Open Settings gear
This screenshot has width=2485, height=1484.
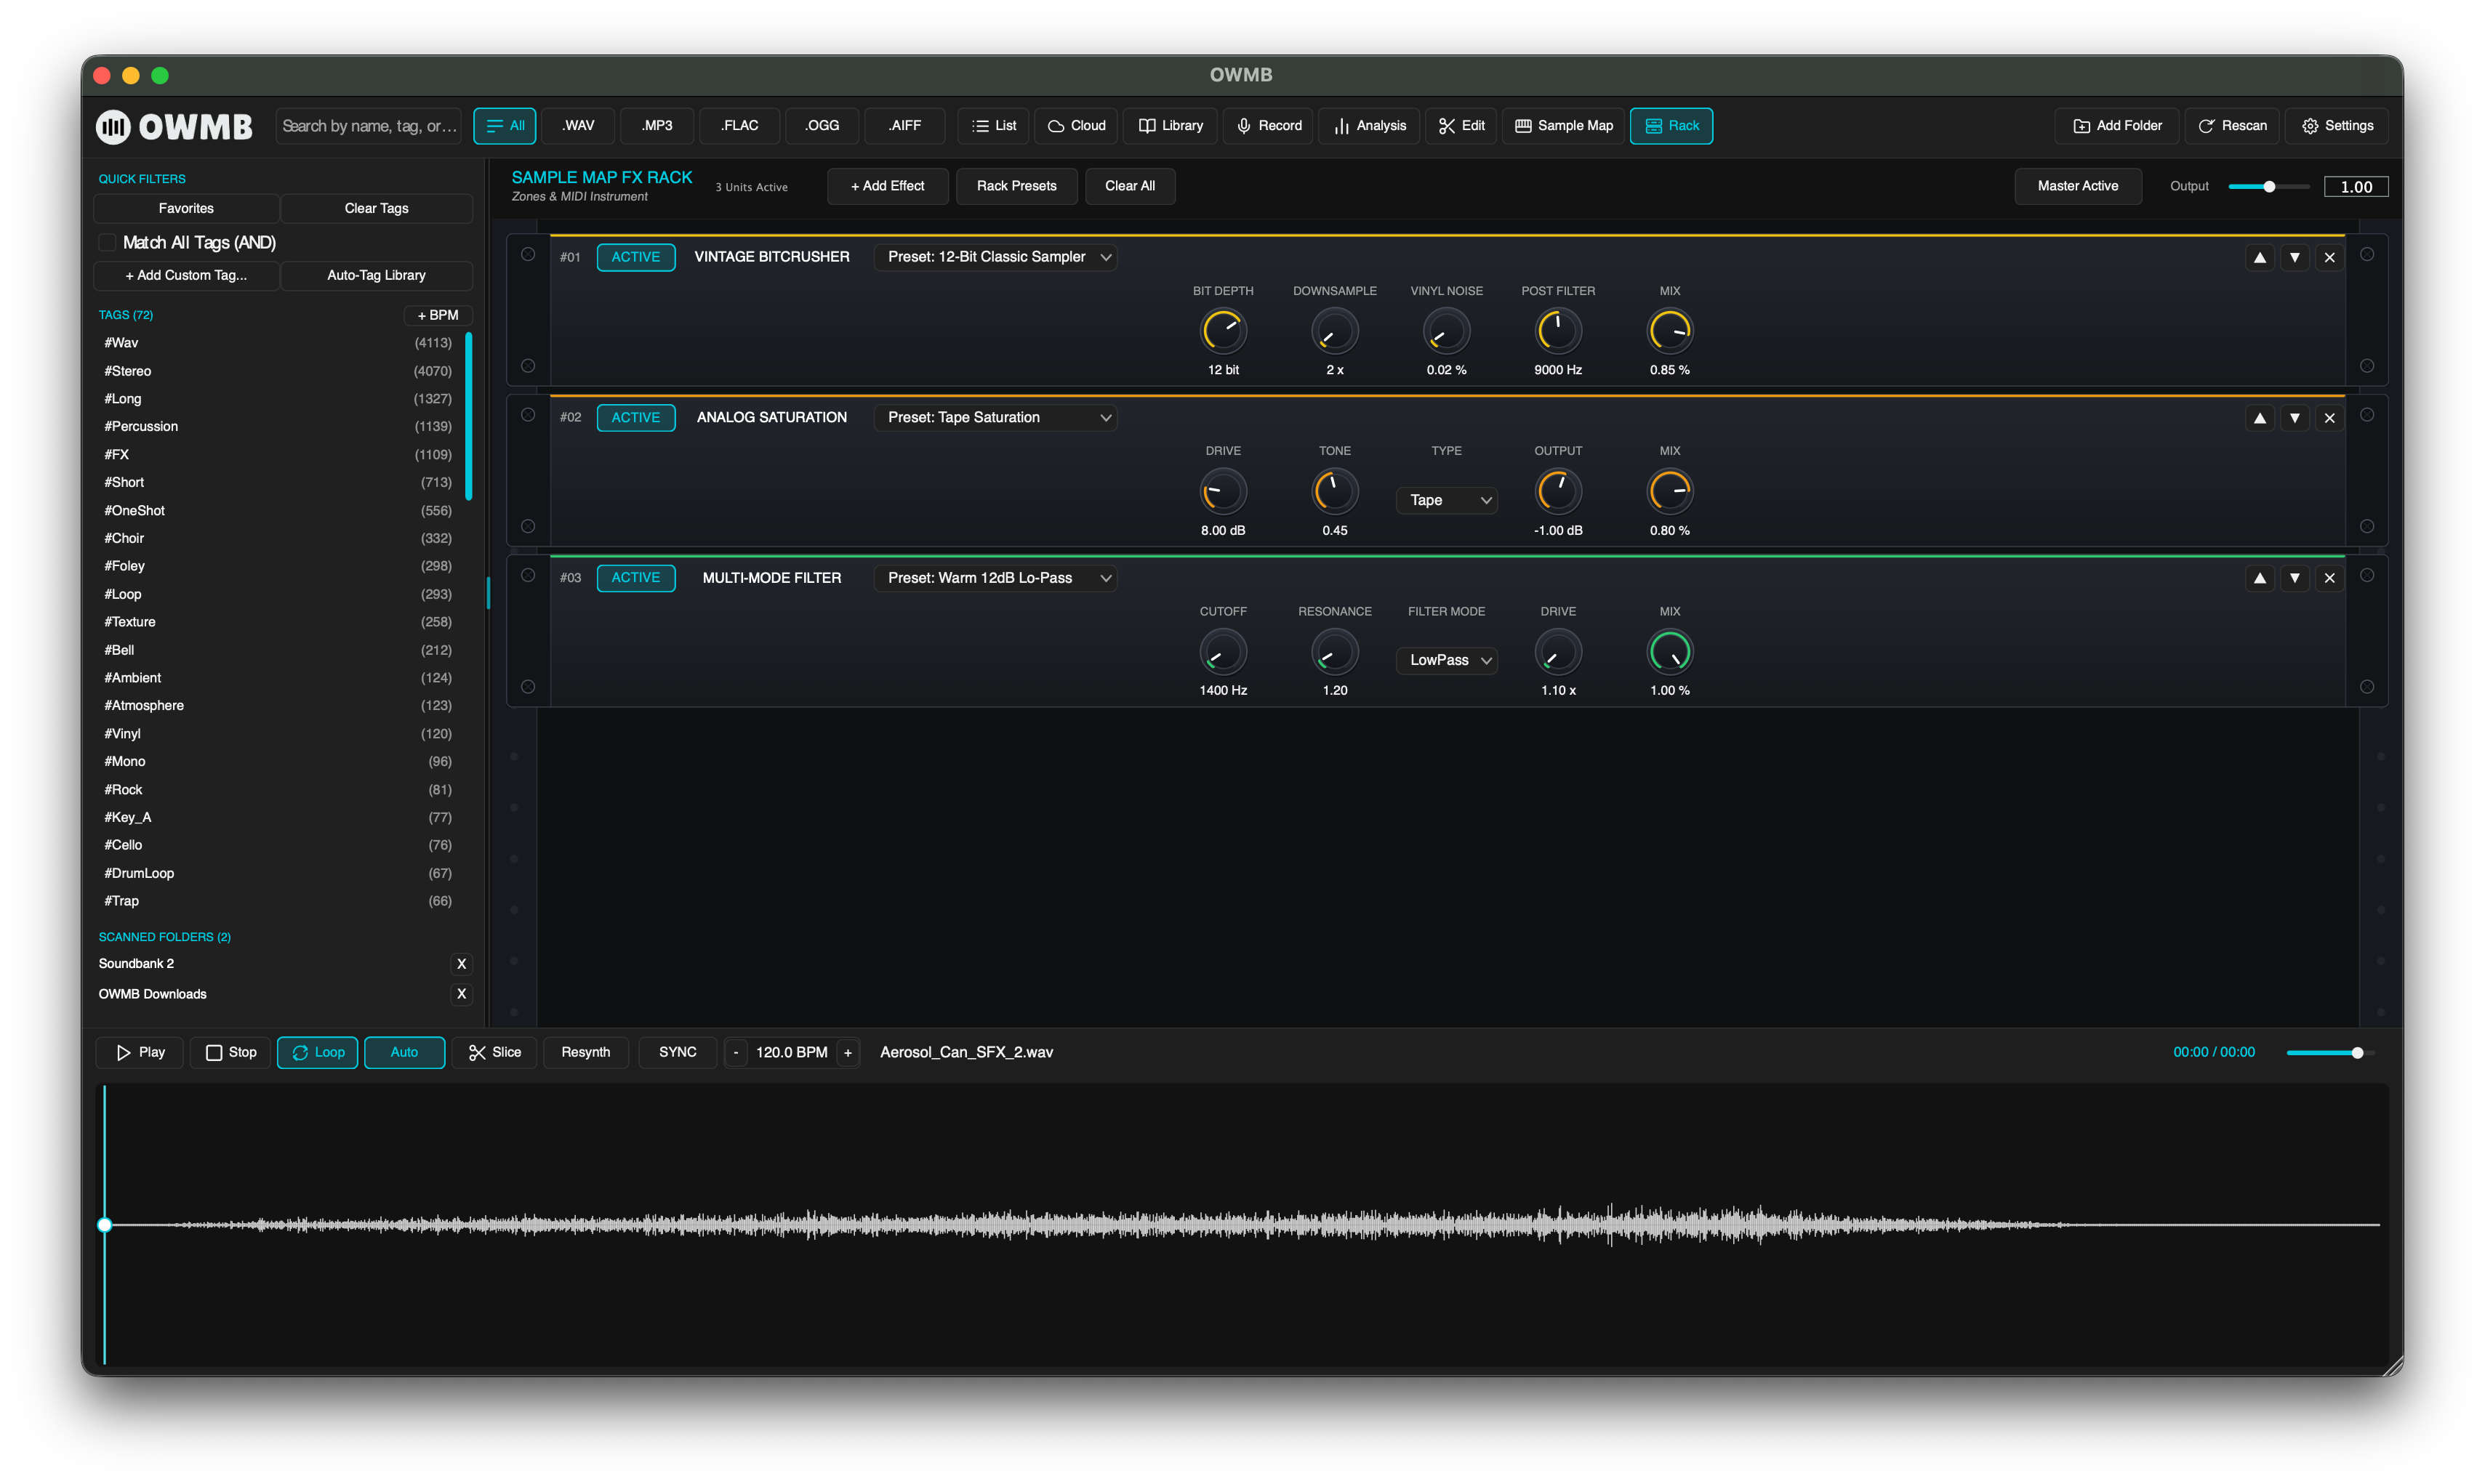[x=2337, y=126]
